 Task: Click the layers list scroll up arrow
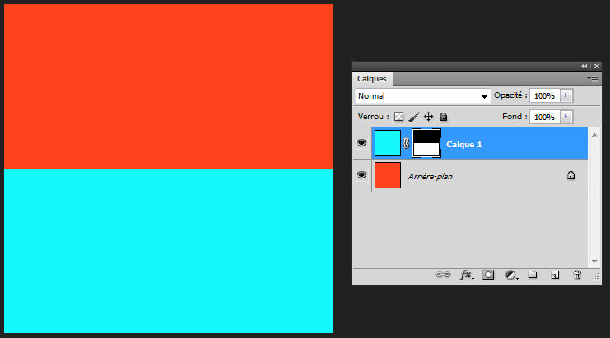pos(594,135)
